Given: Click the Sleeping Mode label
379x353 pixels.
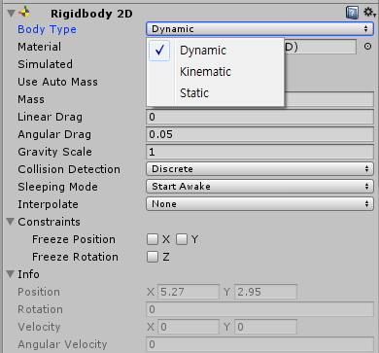Looking at the screenshot, I should coord(57,187).
